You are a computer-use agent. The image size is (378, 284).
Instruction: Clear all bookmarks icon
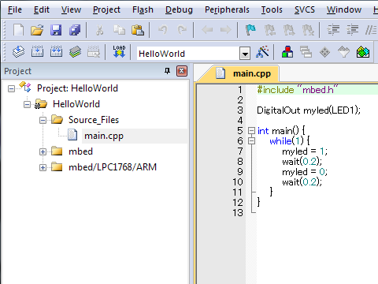click(308, 30)
